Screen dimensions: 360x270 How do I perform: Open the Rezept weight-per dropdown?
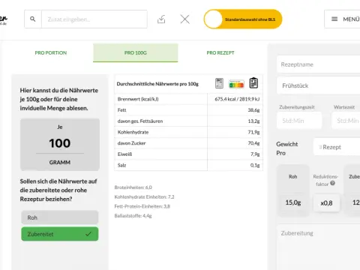coord(337,147)
